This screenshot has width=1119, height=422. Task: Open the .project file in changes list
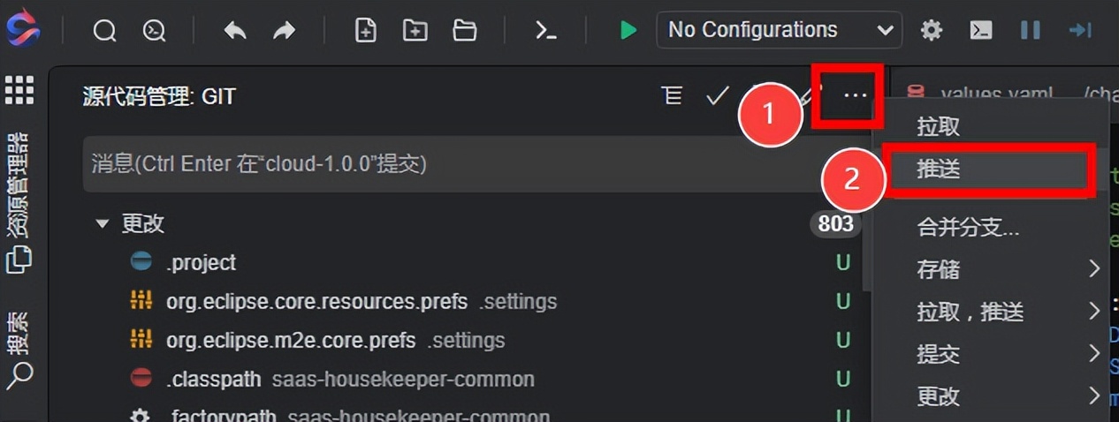201,263
